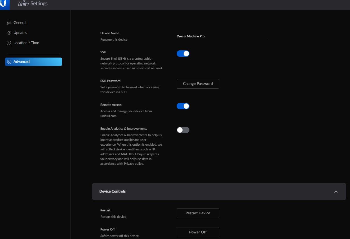350x239 pixels.
Task: Enable Analytics & Improvements toggle
Action: point(183,130)
